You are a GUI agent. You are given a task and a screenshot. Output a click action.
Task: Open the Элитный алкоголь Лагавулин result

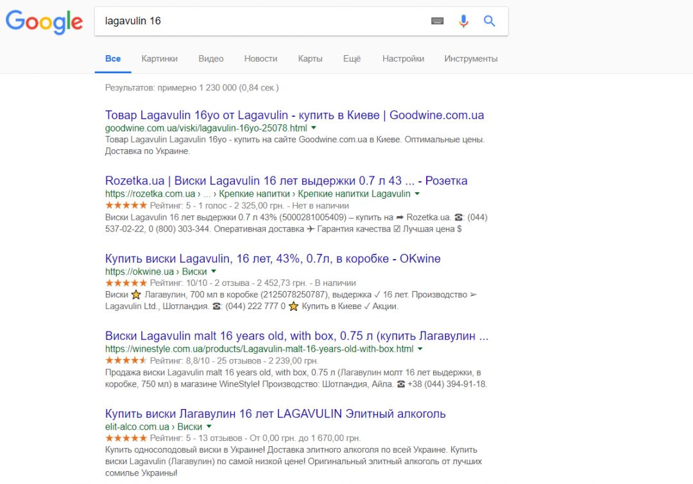tap(275, 413)
